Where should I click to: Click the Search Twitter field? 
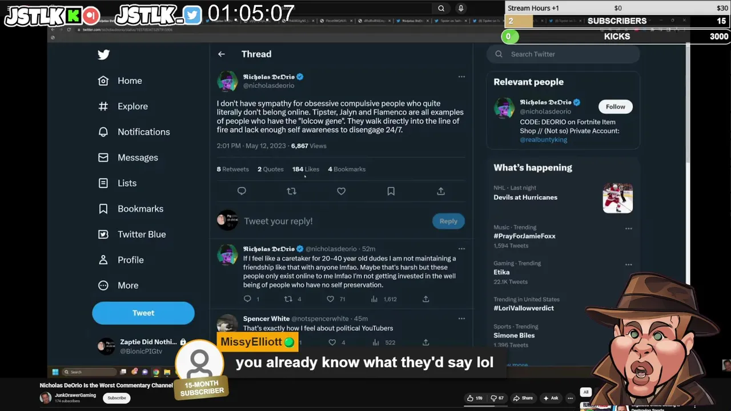[563, 54]
